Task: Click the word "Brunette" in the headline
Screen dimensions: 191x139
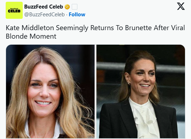Action: pyautogui.click(x=138, y=28)
